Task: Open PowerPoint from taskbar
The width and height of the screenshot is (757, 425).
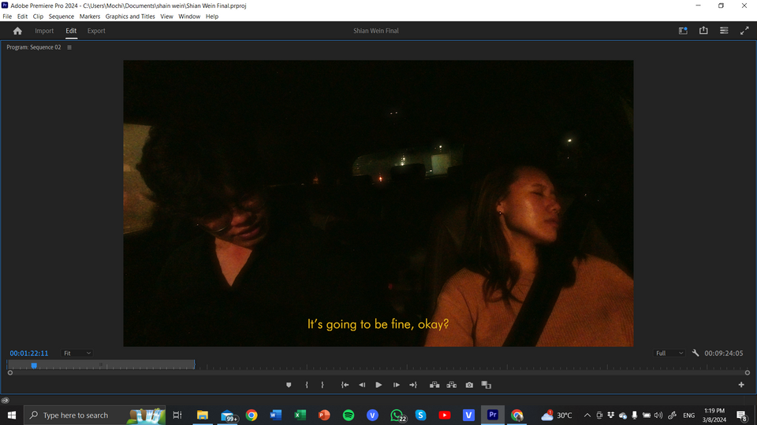Action: (324, 415)
